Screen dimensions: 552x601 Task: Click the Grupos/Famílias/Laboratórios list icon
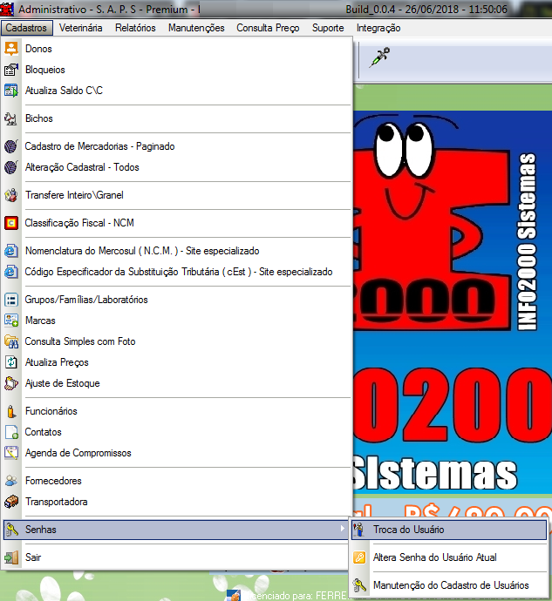[11, 300]
